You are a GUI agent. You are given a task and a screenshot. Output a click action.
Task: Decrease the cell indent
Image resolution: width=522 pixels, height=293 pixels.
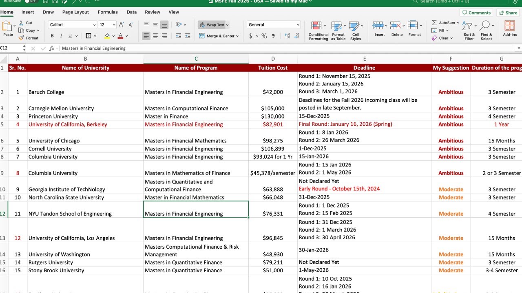pos(178,36)
